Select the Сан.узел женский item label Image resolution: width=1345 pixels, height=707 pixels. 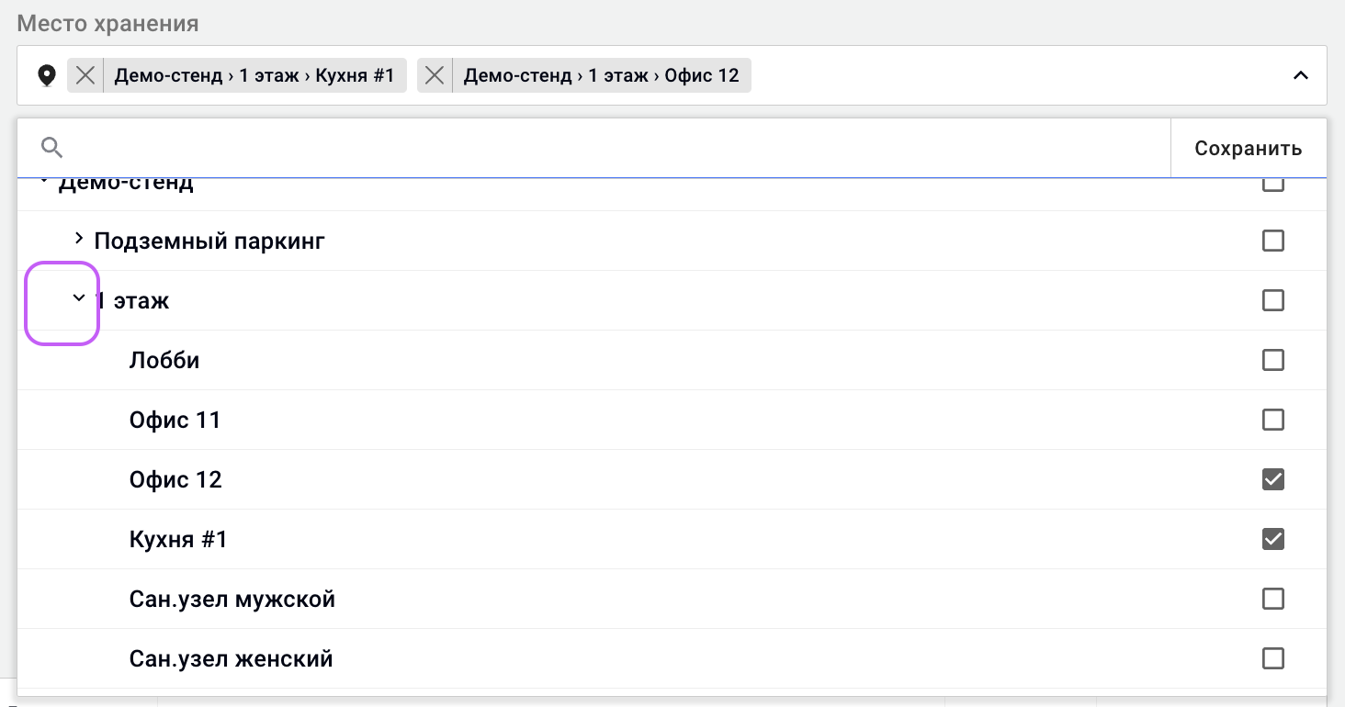click(x=232, y=659)
